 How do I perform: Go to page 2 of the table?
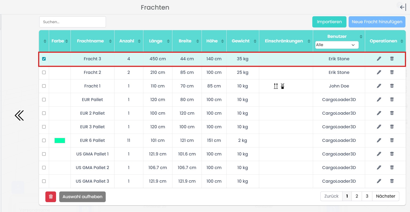(357, 196)
